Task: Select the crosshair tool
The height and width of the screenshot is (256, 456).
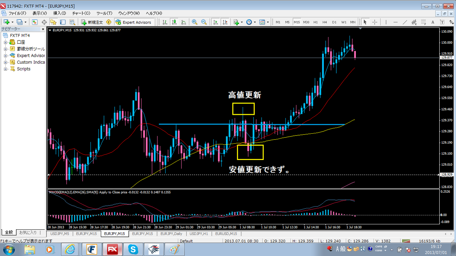Action: (x=375, y=22)
